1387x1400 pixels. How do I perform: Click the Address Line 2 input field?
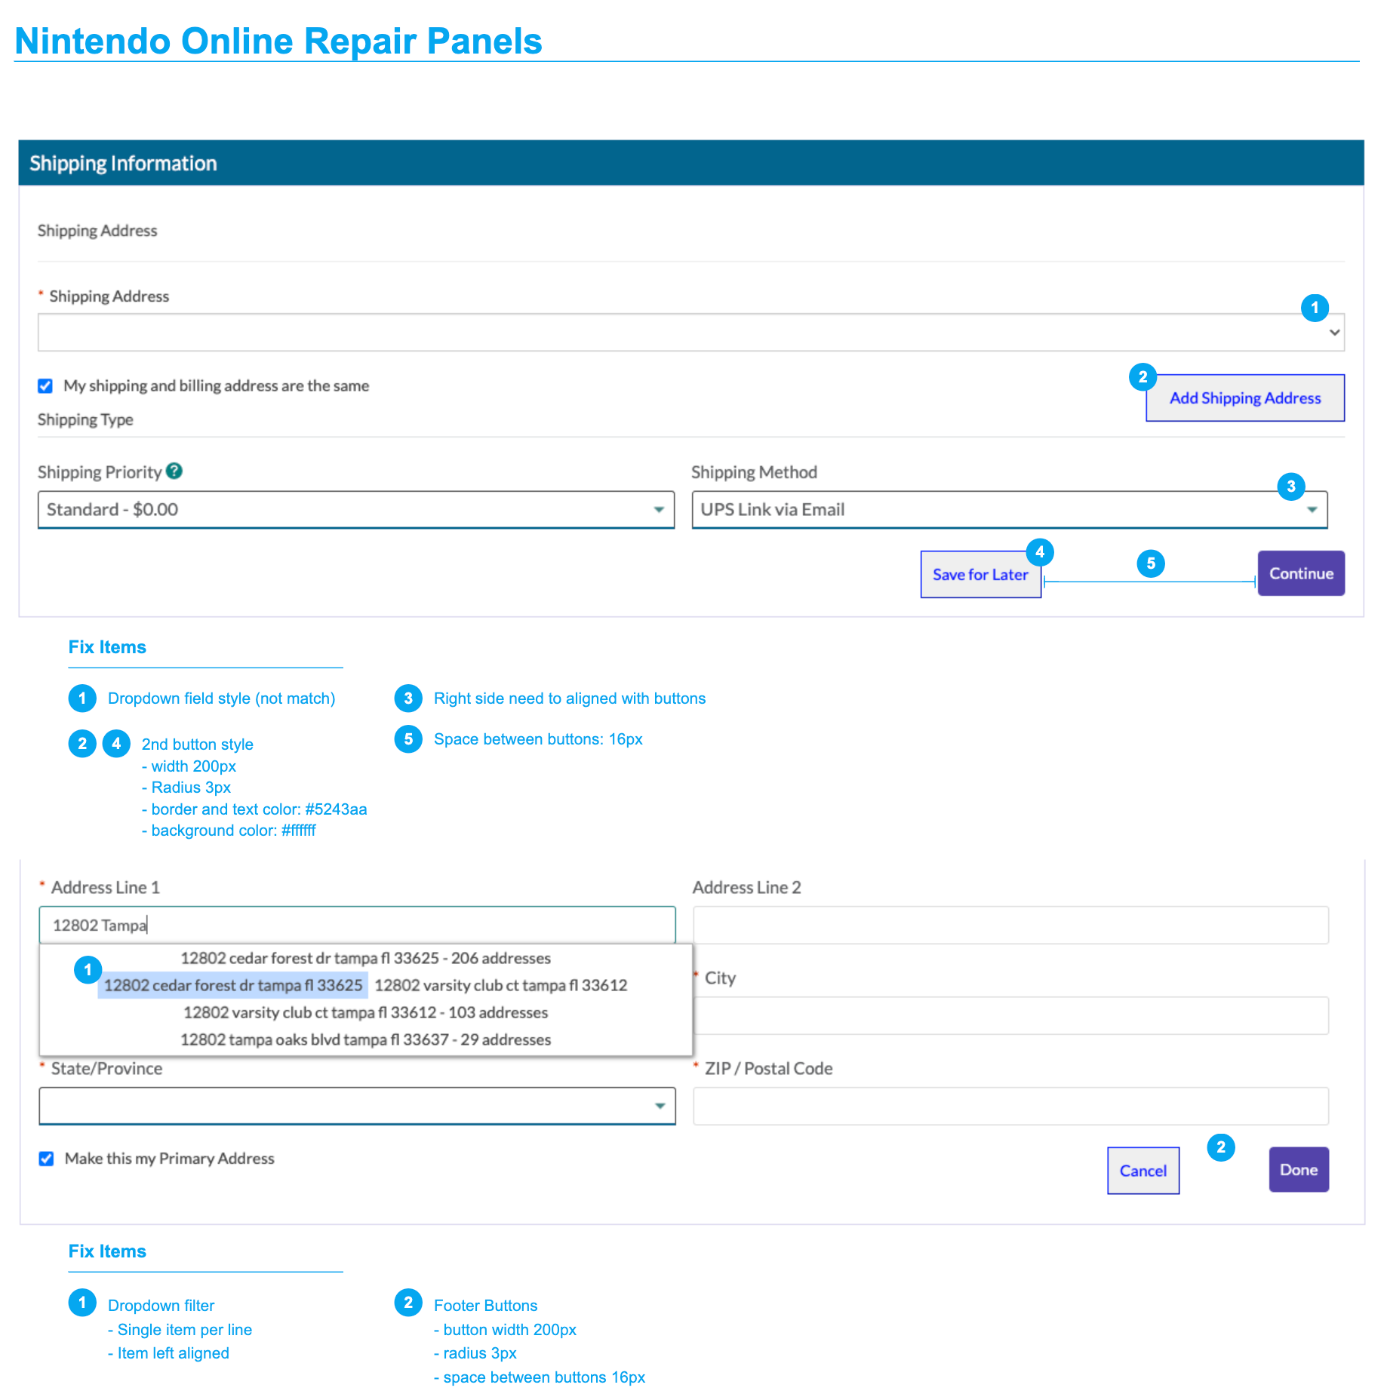pyautogui.click(x=1011, y=925)
